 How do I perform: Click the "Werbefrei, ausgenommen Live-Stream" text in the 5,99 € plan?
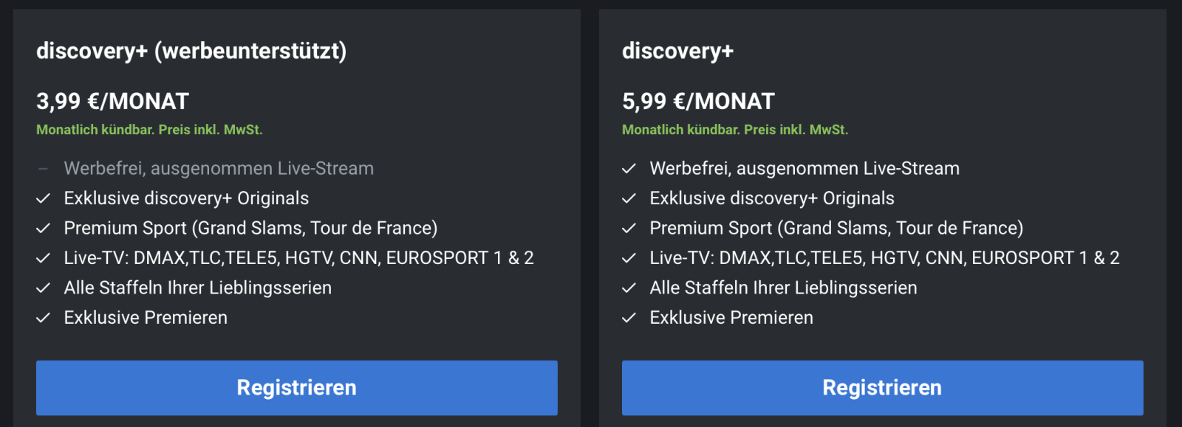tap(804, 168)
